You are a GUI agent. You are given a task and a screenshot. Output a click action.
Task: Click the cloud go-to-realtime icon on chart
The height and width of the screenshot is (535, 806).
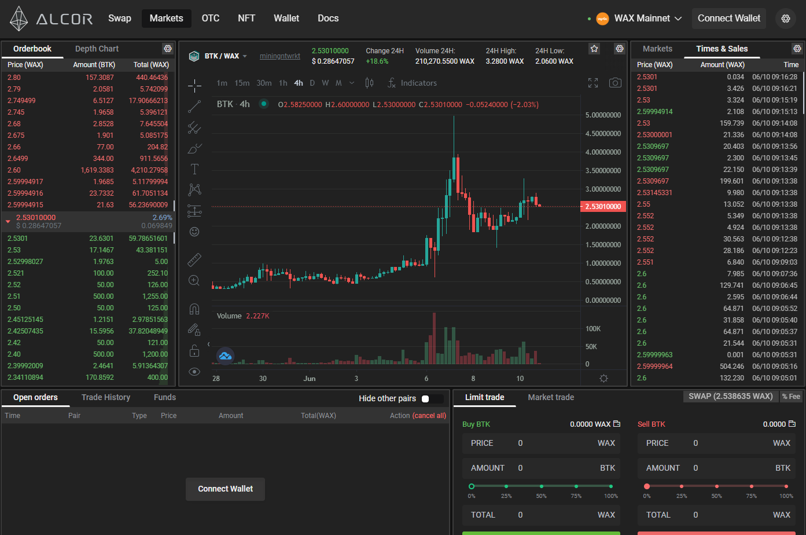225,356
